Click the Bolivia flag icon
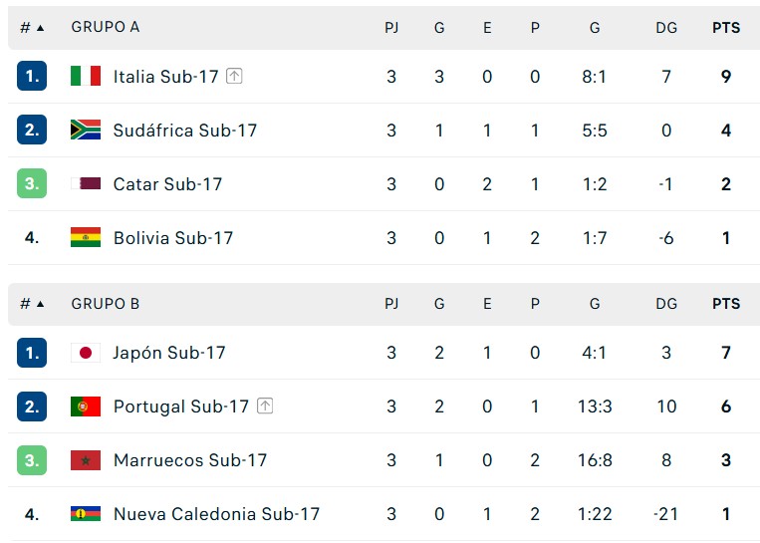 click(x=86, y=237)
